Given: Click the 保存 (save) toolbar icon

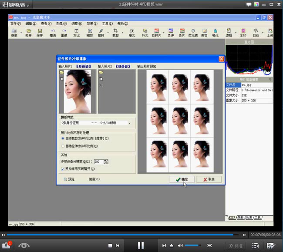Looking at the screenshot, I should point(40,33).
